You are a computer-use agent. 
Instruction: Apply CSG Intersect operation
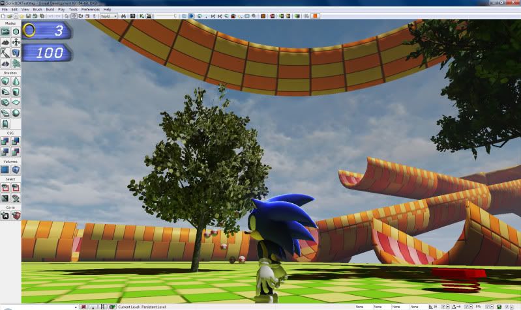click(x=5, y=152)
